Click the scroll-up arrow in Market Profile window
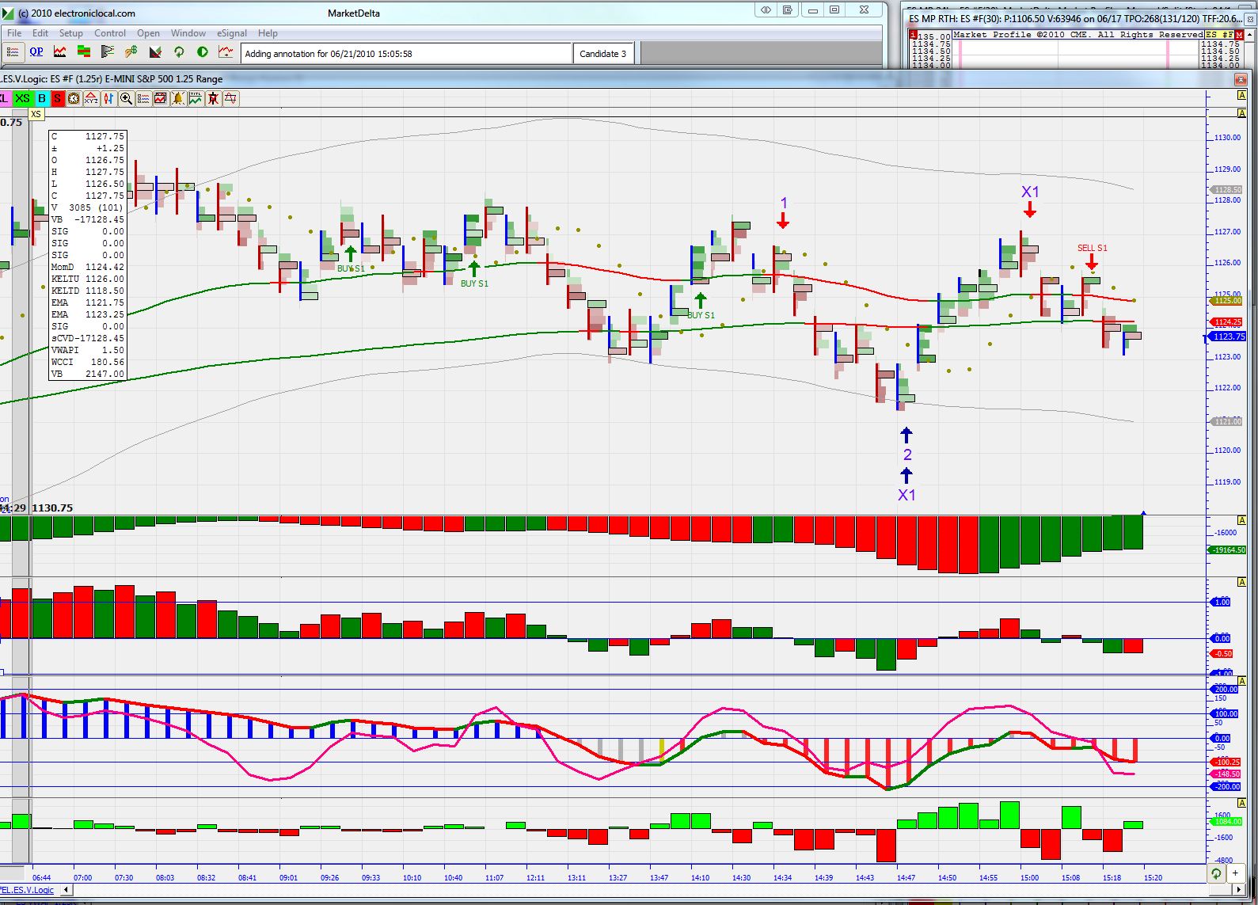 click(1249, 36)
